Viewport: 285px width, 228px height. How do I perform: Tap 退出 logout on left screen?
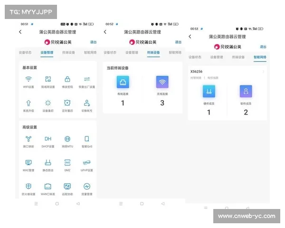click(94, 42)
